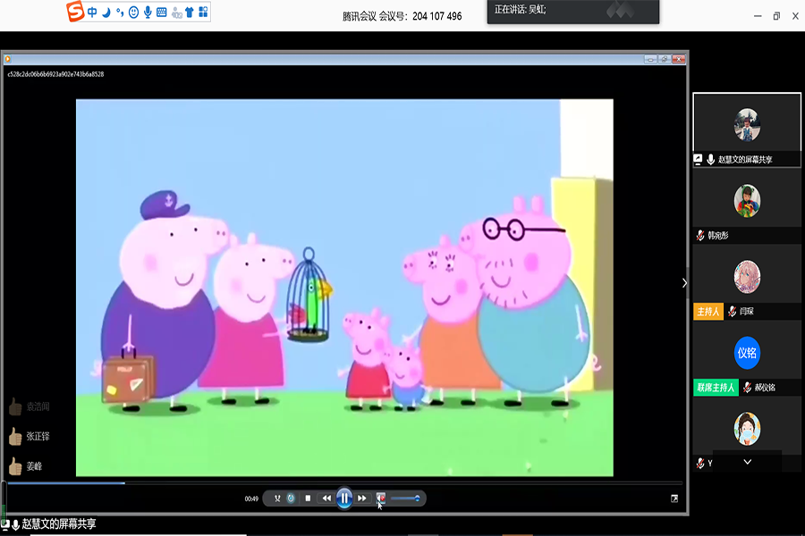Toggle punctuation mode in Sogou toolbar

coord(120,13)
